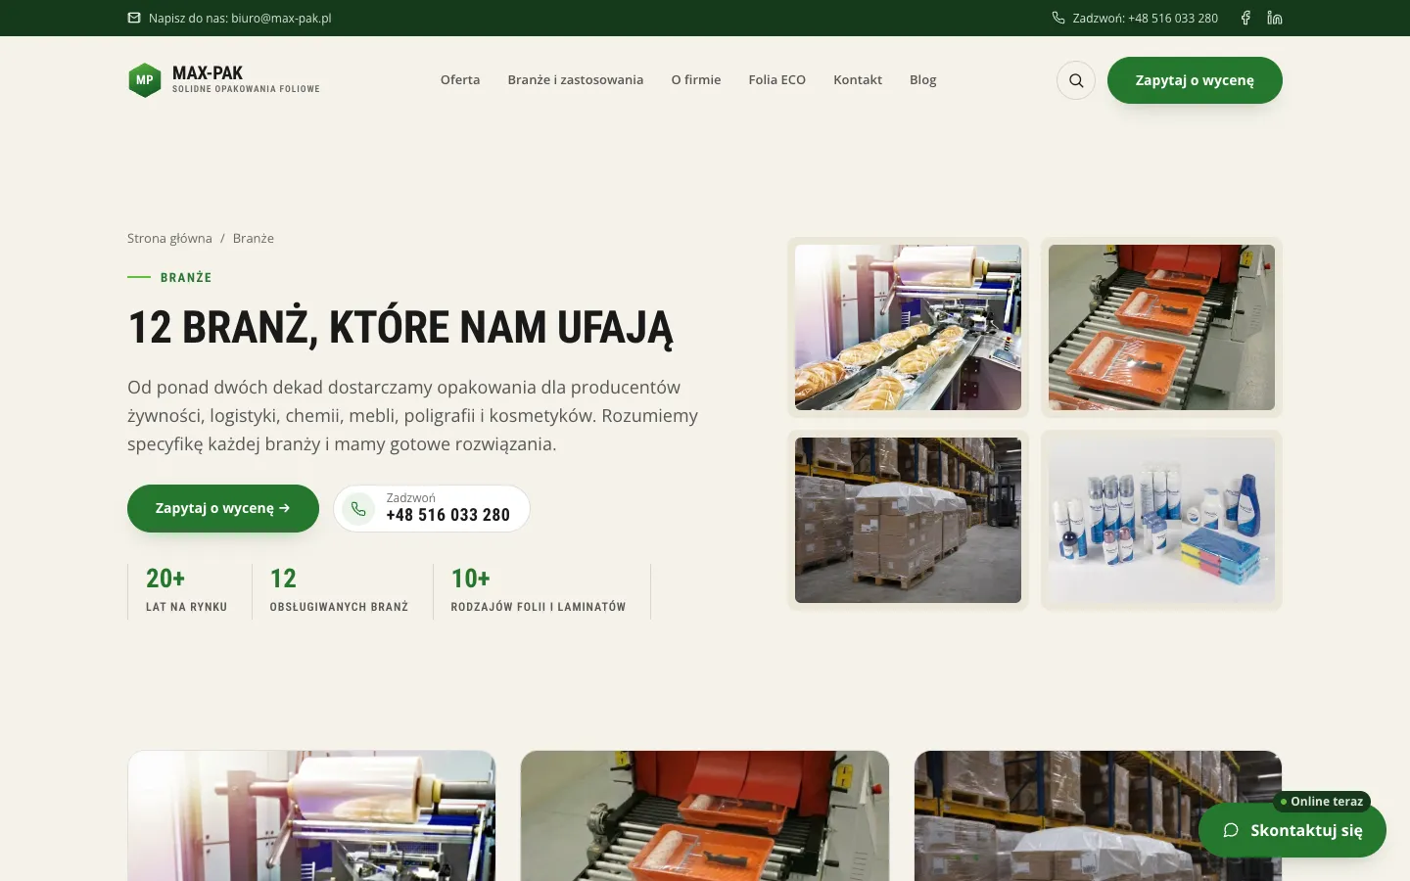Open the orange paint tray thumbnail in hero grid

tap(1161, 327)
